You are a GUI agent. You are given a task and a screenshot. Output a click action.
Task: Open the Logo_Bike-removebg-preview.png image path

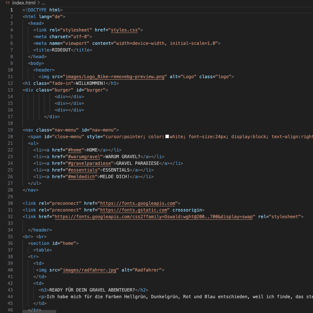116,77
